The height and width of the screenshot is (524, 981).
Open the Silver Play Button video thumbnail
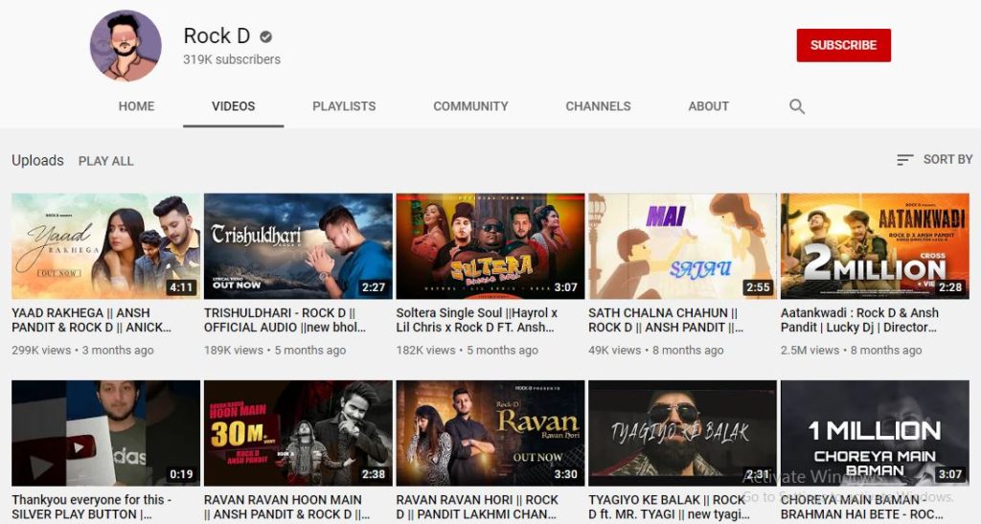[x=105, y=433]
